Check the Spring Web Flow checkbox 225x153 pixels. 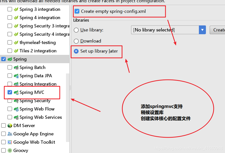(x=10, y=109)
